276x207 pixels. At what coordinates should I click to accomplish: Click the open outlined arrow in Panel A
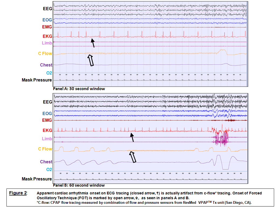[x=90, y=60]
